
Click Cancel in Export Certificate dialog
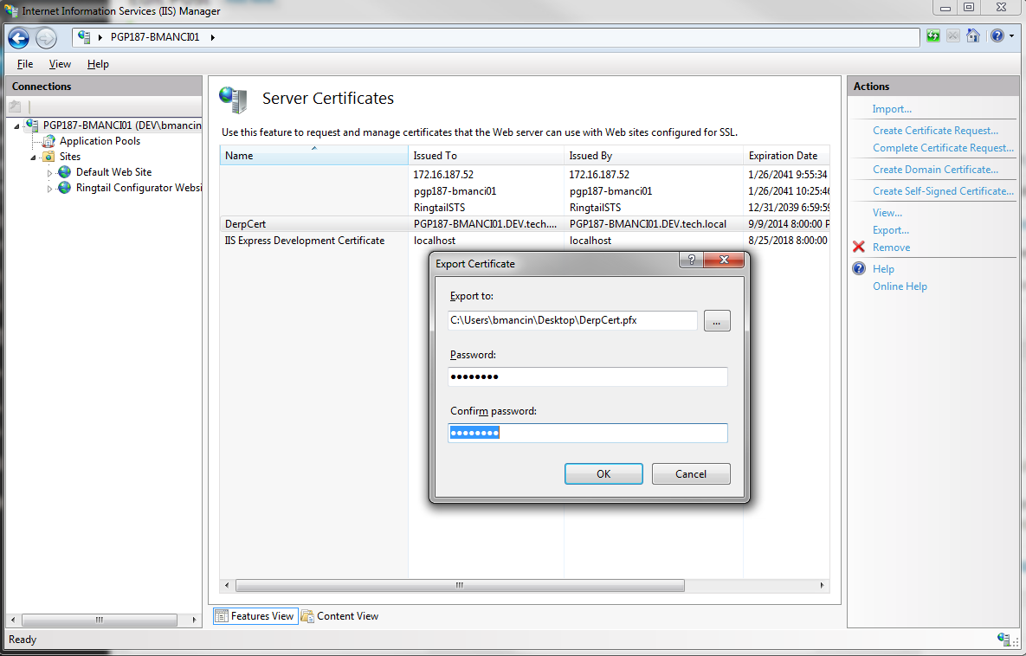point(691,474)
